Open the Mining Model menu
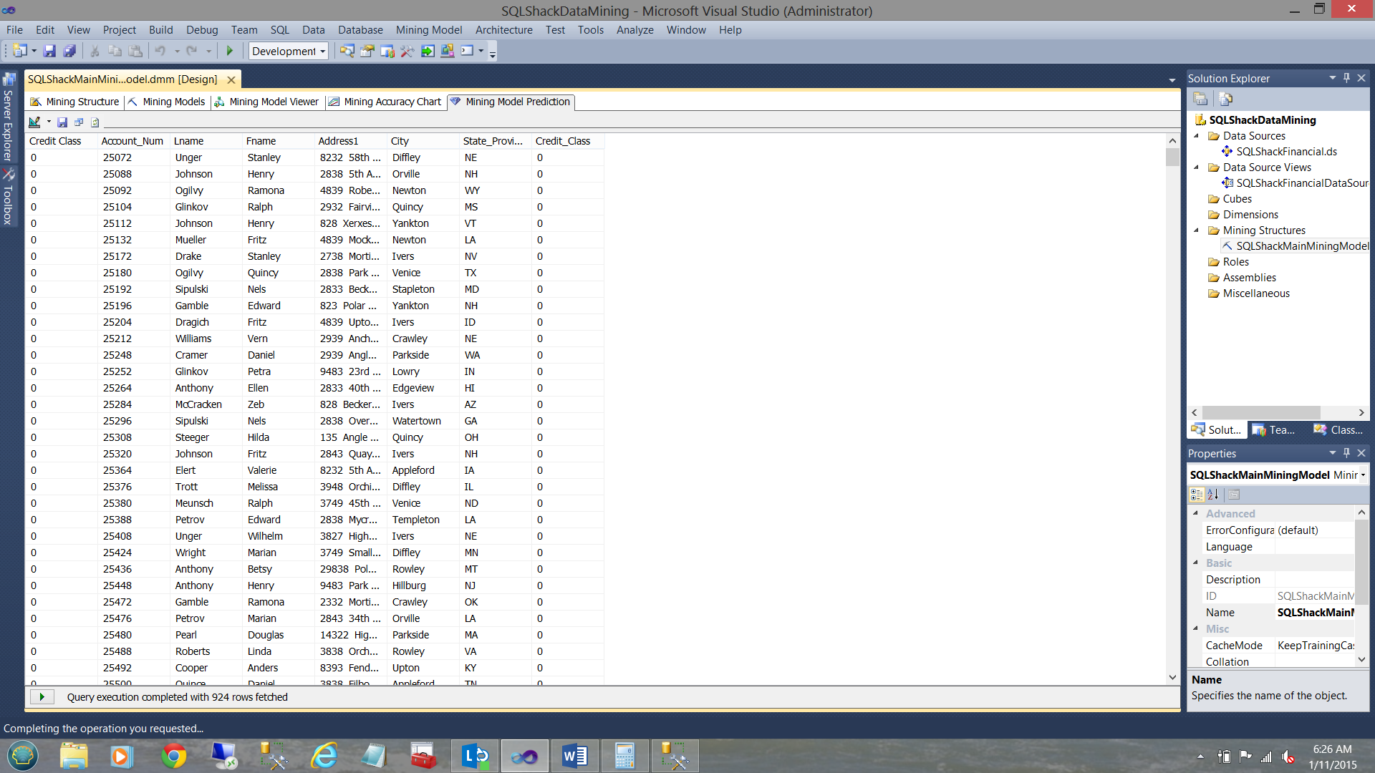 [428, 30]
